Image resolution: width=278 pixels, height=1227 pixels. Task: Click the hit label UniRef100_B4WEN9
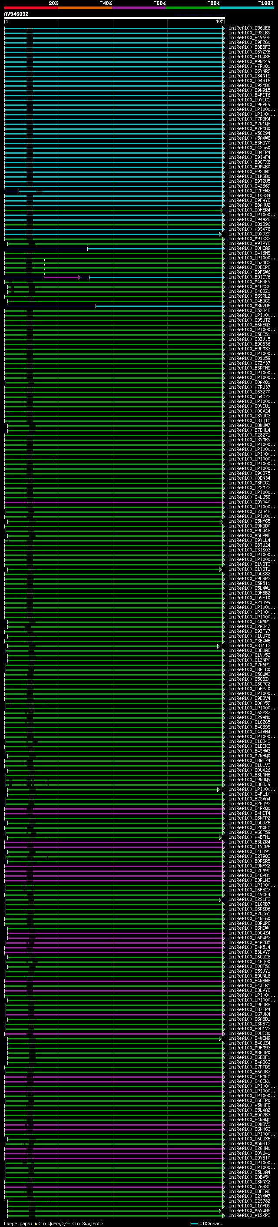[249, 1039]
